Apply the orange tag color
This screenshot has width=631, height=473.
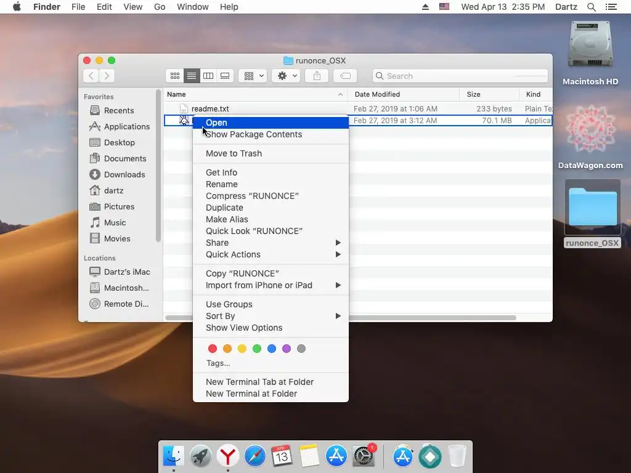pyautogui.click(x=227, y=349)
